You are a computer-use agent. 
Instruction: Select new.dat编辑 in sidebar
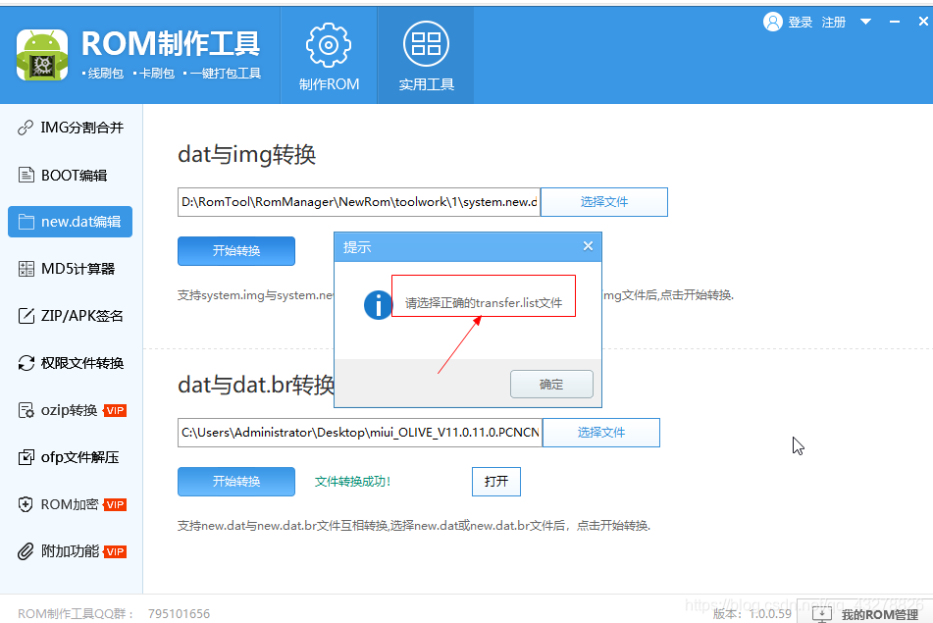tap(71, 222)
